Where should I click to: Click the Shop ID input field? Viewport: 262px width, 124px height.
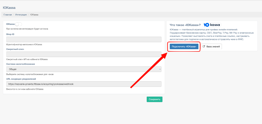pyautogui.click(x=84, y=39)
